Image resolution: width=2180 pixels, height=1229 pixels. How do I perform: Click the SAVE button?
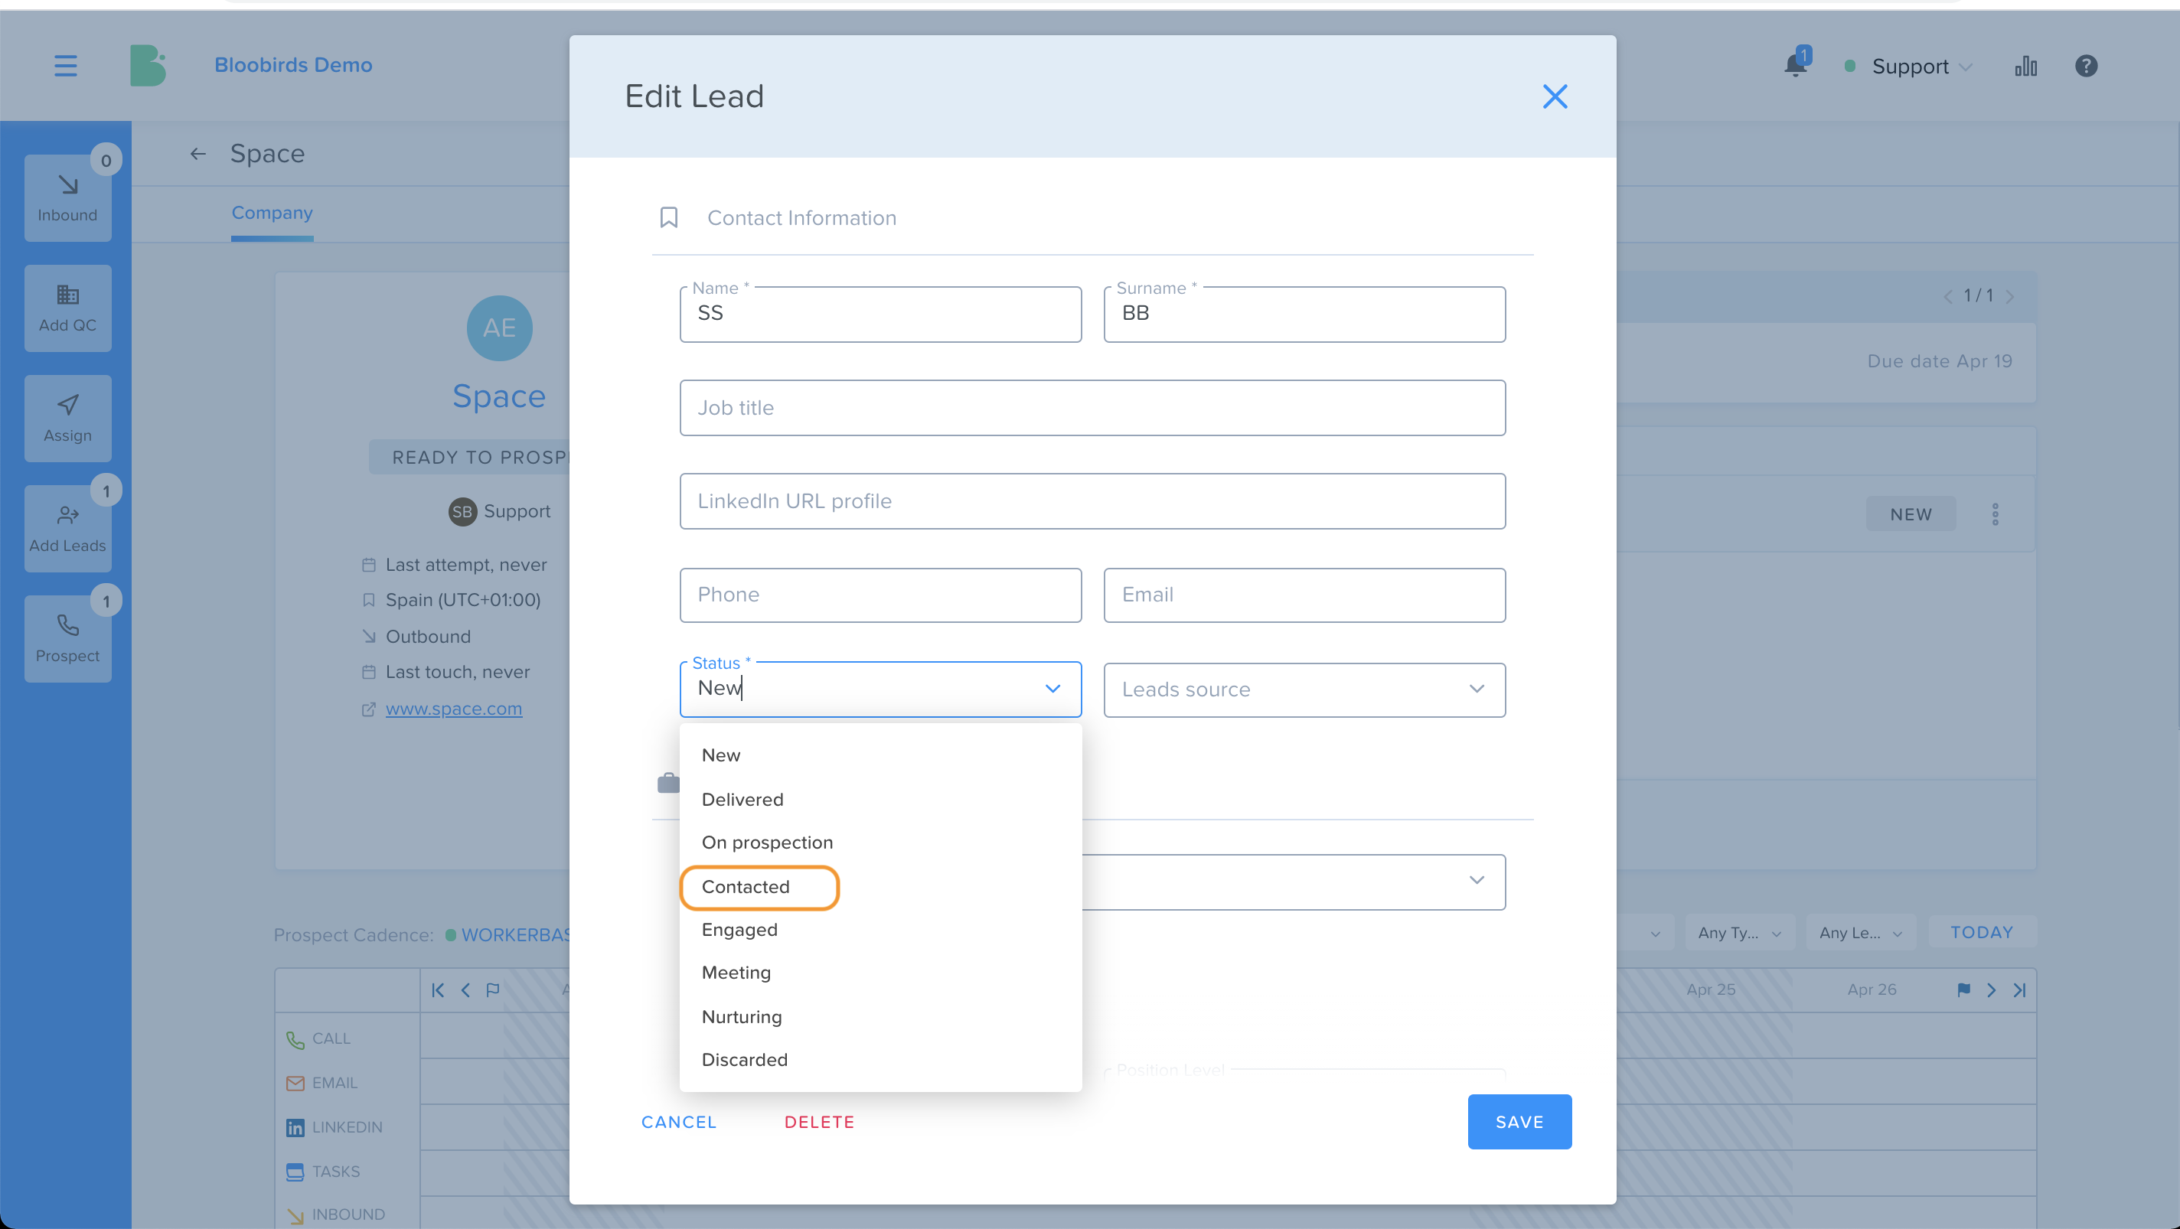click(x=1519, y=1122)
